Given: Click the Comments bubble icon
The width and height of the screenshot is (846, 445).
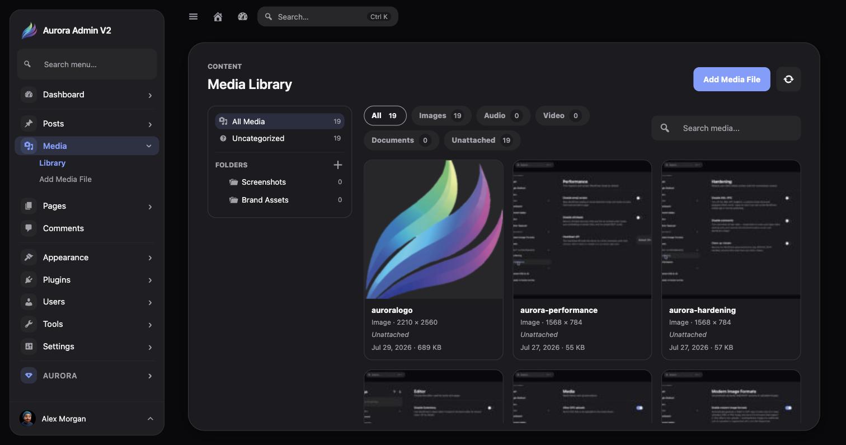Looking at the screenshot, I should click(x=29, y=228).
